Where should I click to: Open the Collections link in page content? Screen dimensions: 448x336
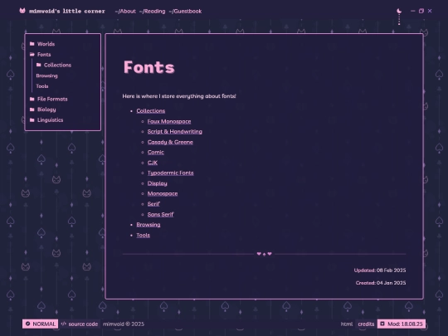tap(150, 111)
